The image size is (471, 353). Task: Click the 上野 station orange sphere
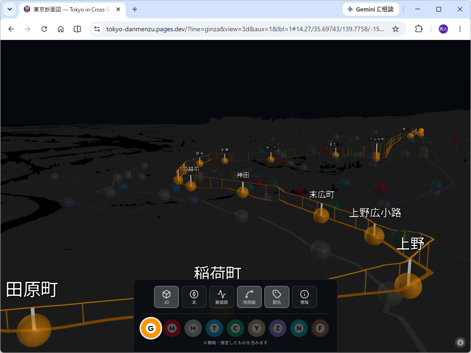[408, 286]
